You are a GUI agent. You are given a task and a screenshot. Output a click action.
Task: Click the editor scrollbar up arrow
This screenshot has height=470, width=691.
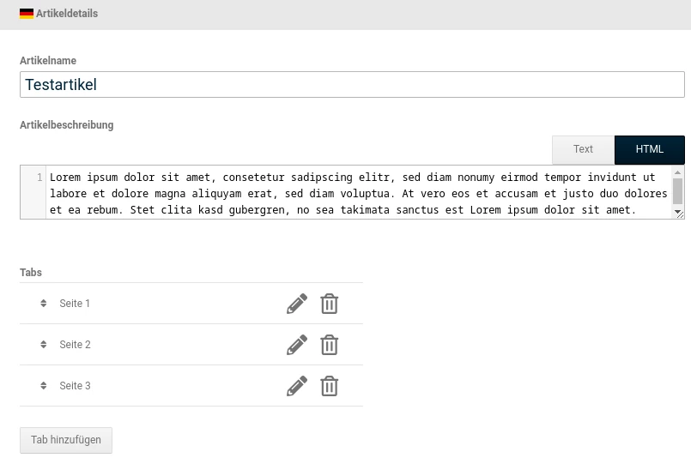pyautogui.click(x=678, y=172)
